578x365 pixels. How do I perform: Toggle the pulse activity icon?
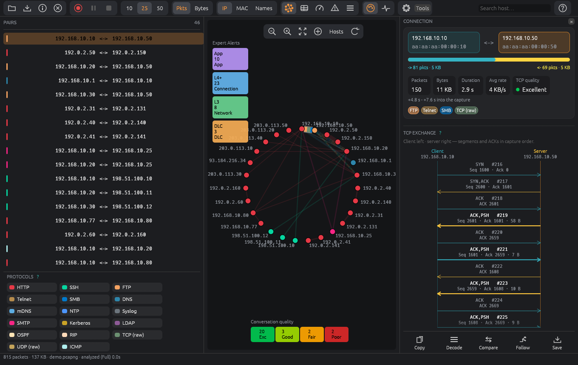pos(386,8)
